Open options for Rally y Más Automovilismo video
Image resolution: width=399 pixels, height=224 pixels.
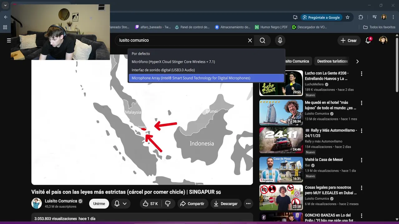tap(362, 131)
